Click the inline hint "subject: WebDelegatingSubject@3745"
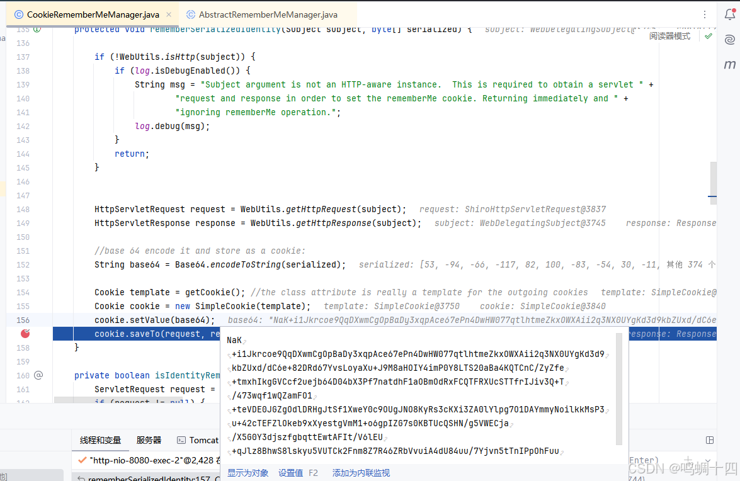 pyautogui.click(x=520, y=223)
